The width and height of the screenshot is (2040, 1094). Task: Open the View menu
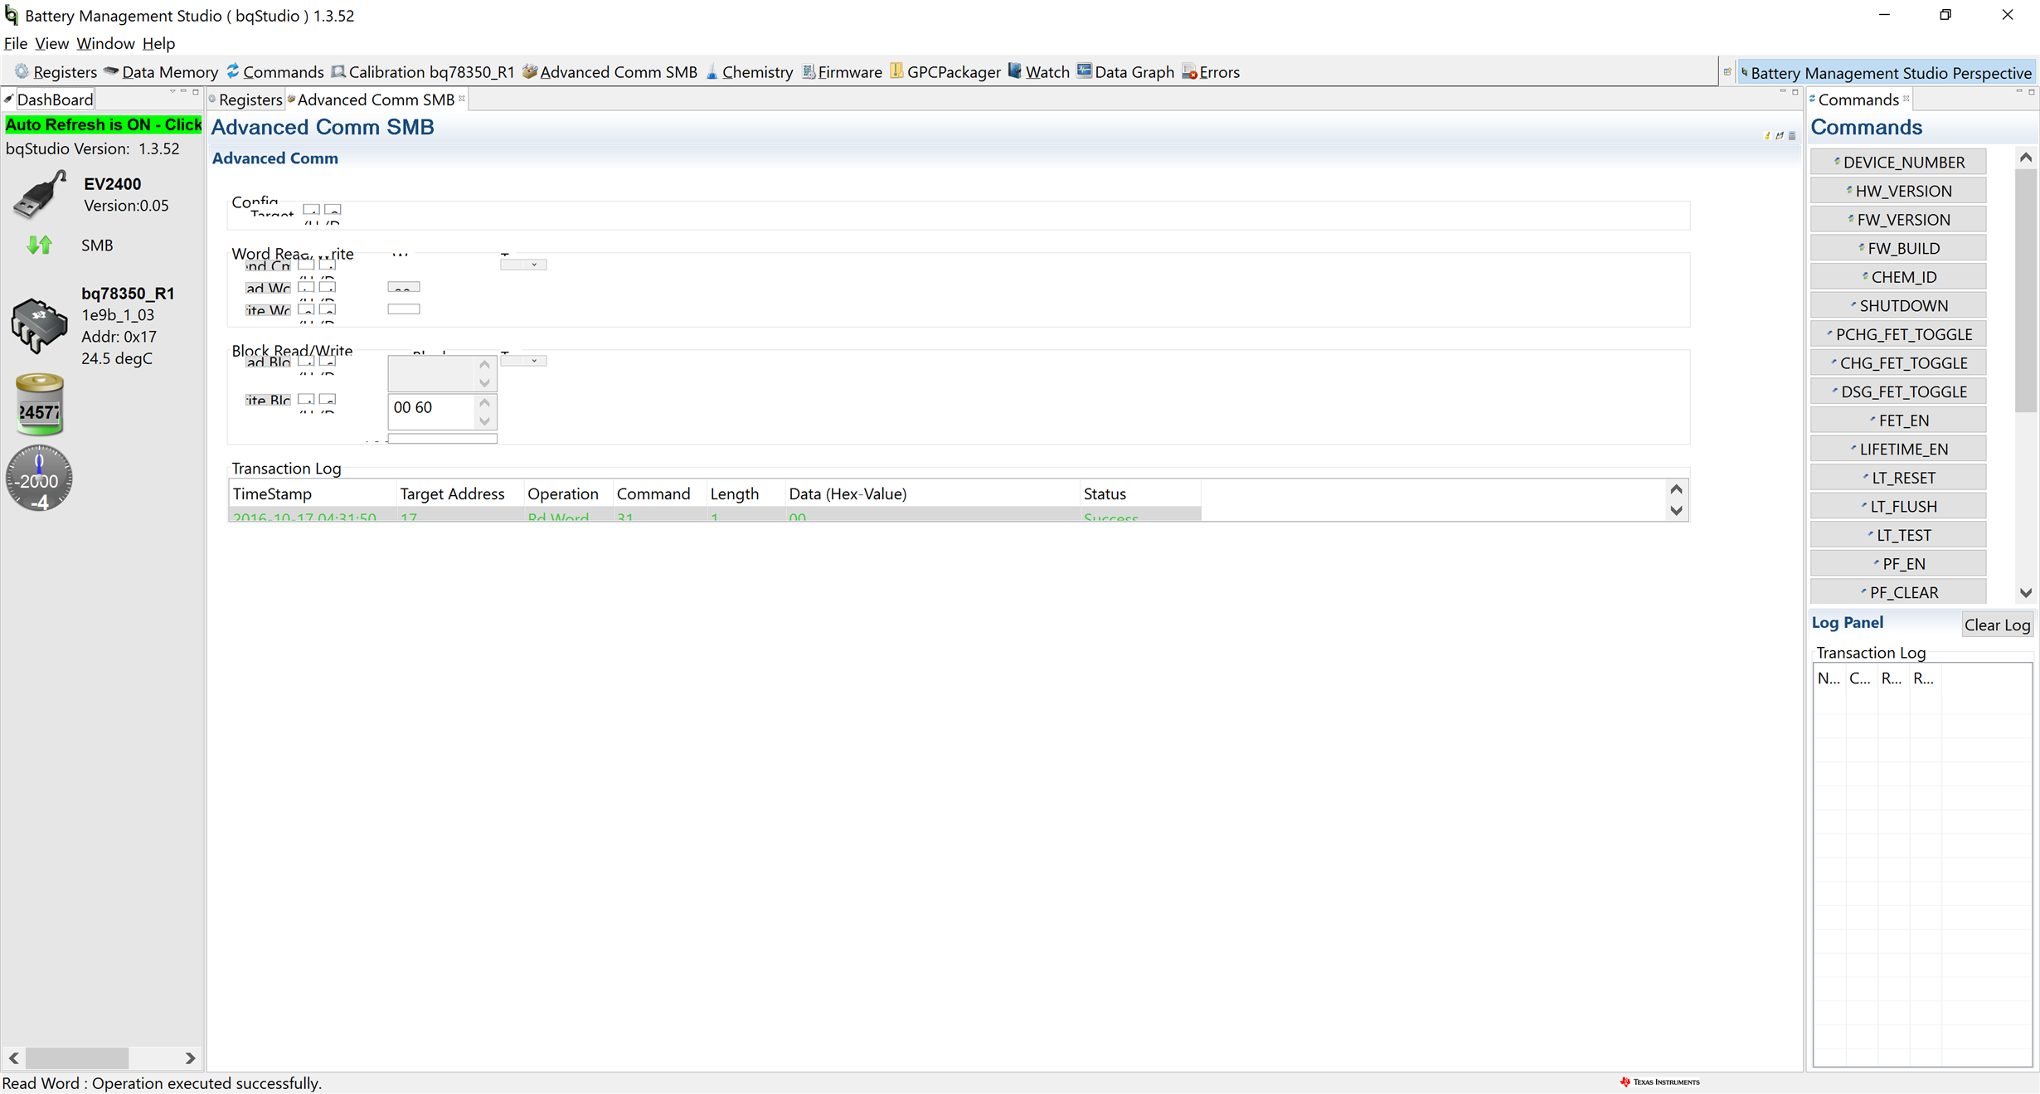click(51, 43)
